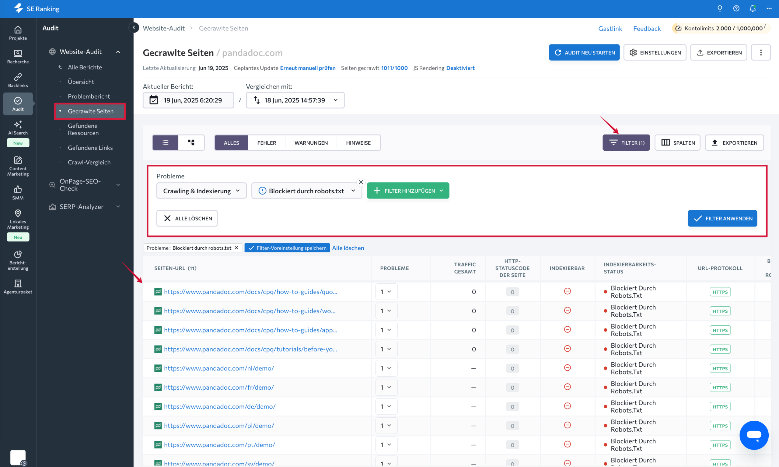Viewport: 779px width, 467px height.
Task: Open Gefundene Ressourcen menu item
Action: [83, 129]
